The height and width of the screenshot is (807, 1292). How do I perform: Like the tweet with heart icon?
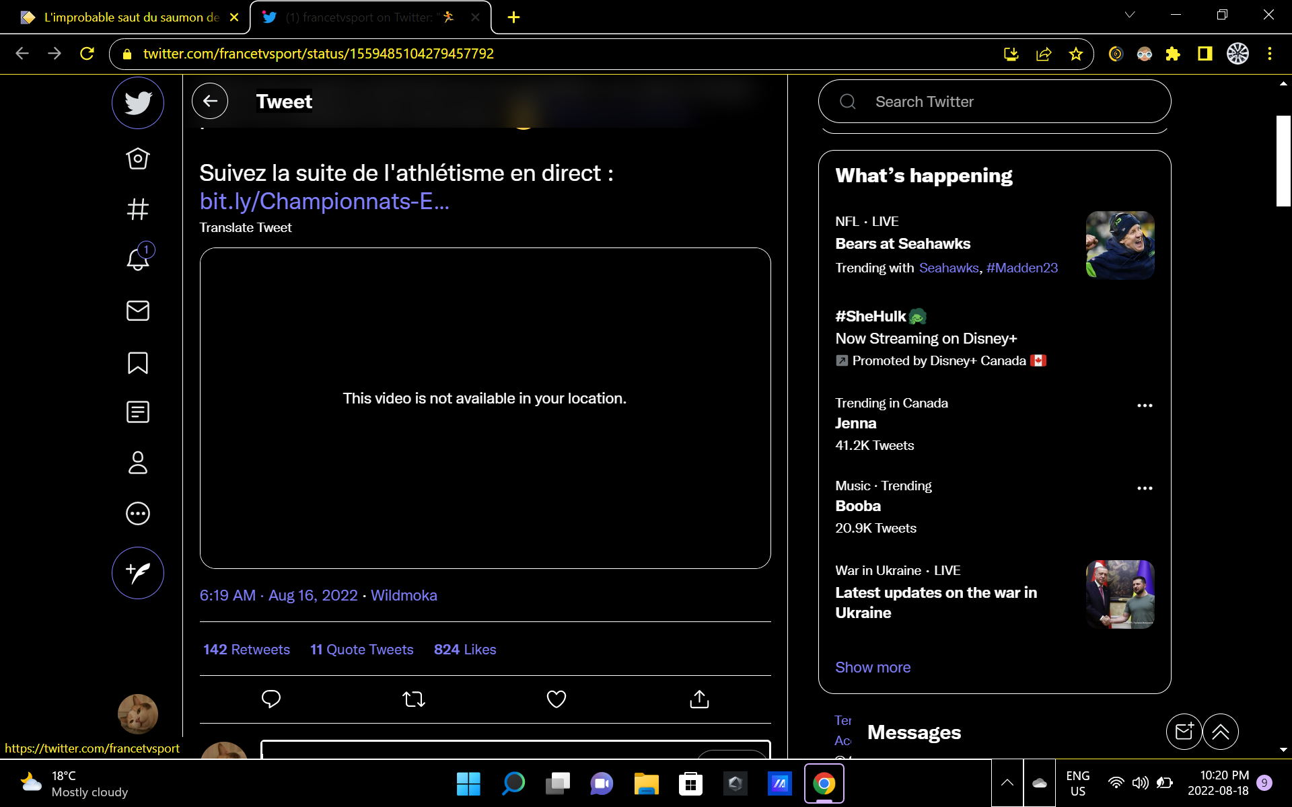click(556, 699)
